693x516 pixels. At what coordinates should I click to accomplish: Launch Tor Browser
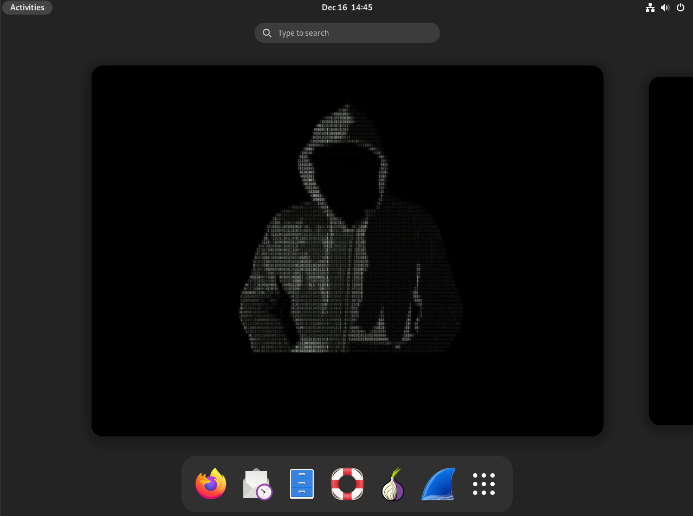[392, 484]
